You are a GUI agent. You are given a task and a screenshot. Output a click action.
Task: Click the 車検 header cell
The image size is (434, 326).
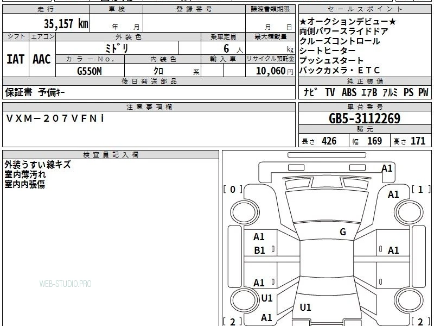(x=117, y=9)
